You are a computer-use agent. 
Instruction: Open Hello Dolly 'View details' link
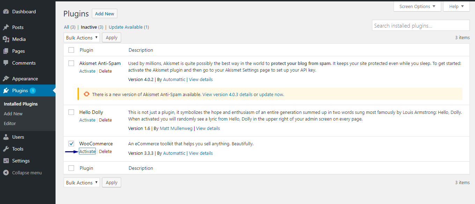click(208, 128)
